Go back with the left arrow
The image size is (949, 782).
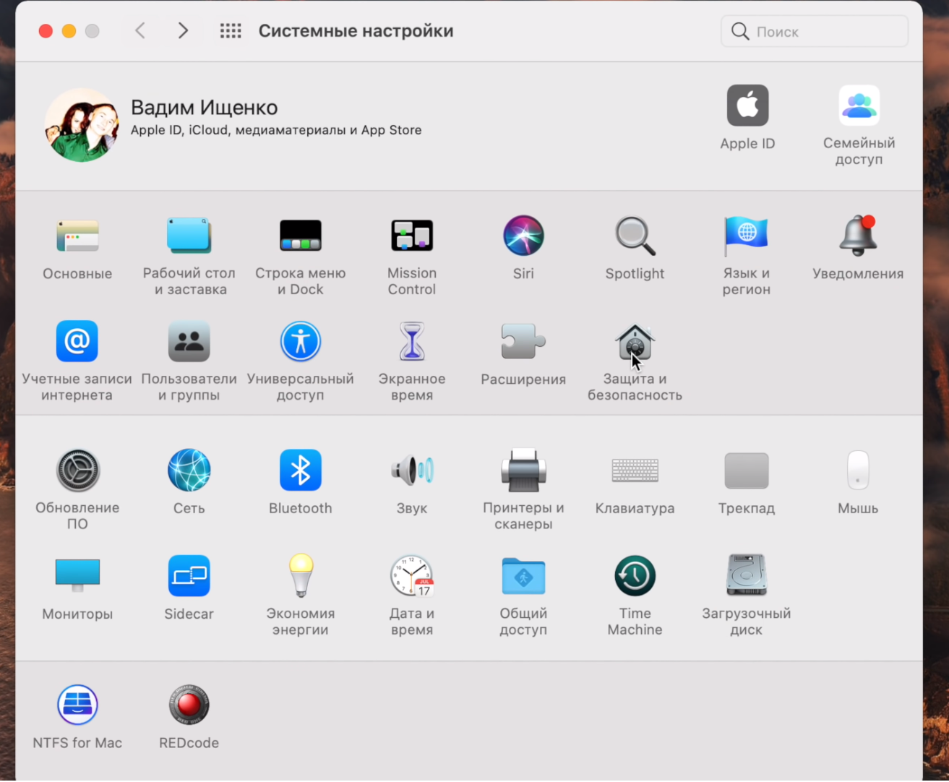click(140, 30)
